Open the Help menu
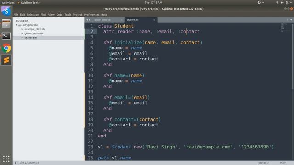Screen dimensions: 294x165 104,15
